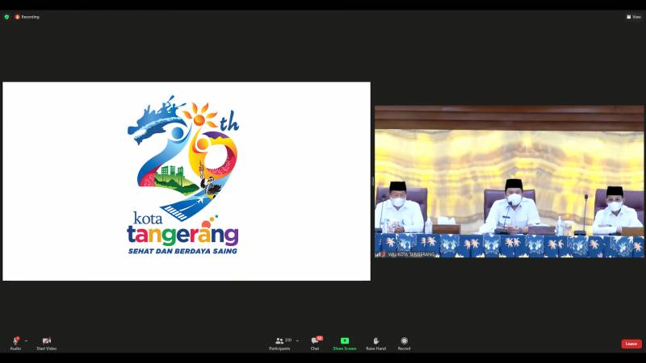Open the Chat panel
Screen dimensions: 646x363
click(315, 341)
